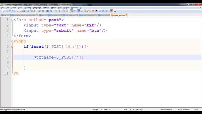Click "PHP Hypertext Preprocessor file" status text
This screenshot has width=202, height=114.
[13, 110]
